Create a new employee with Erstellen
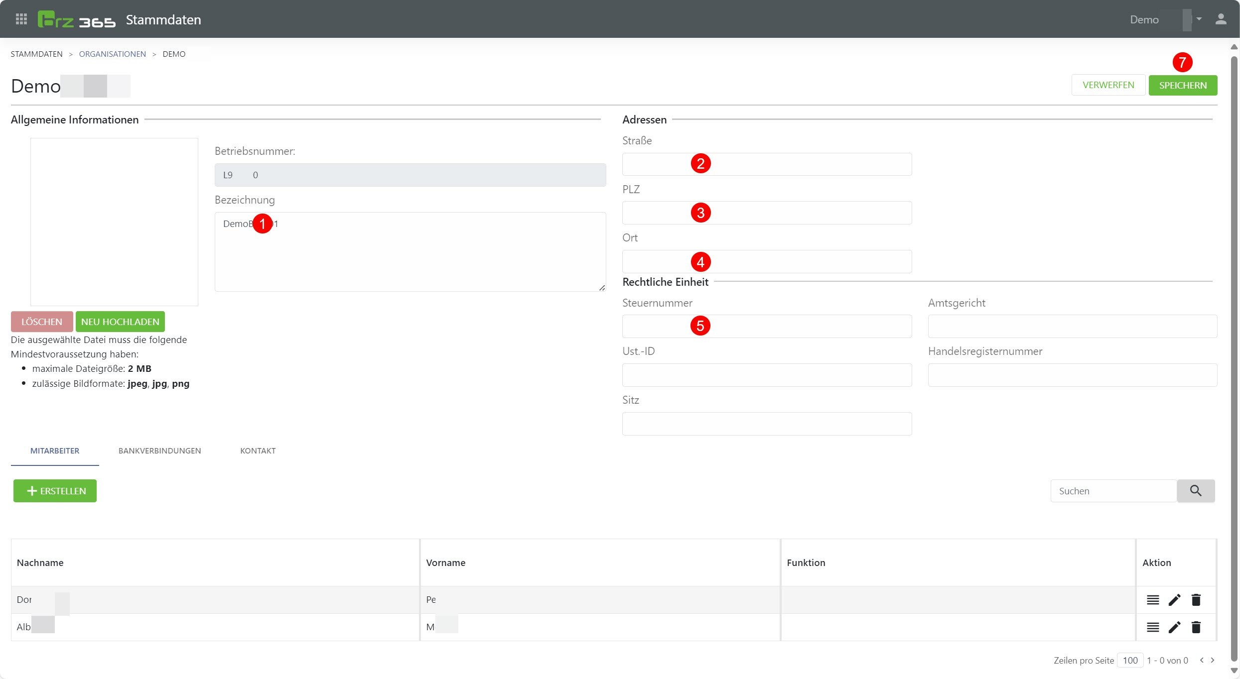Image resolution: width=1240 pixels, height=679 pixels. pos(55,491)
